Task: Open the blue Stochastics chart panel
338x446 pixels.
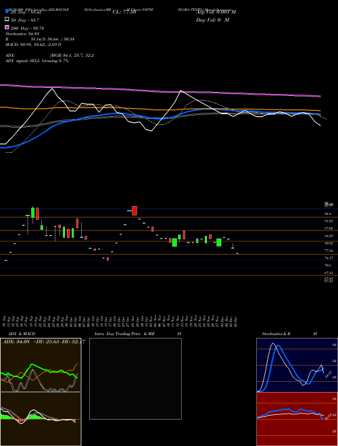Action: coord(297,365)
